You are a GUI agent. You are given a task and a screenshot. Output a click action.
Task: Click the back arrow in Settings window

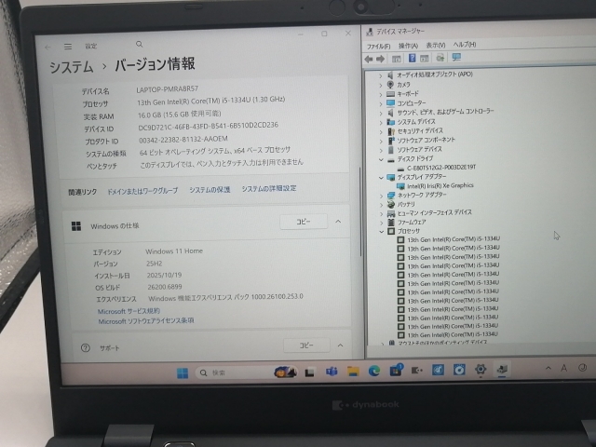47,47
